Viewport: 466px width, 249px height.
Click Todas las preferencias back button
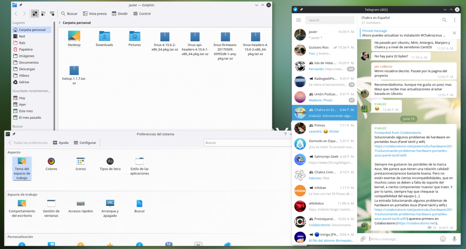point(28,142)
